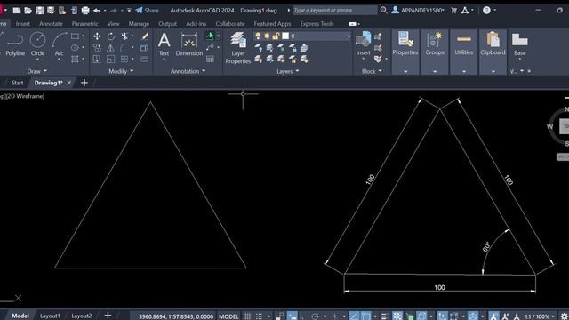Toggle snap mode in status bar
The height and width of the screenshot is (320, 569).
click(x=259, y=316)
